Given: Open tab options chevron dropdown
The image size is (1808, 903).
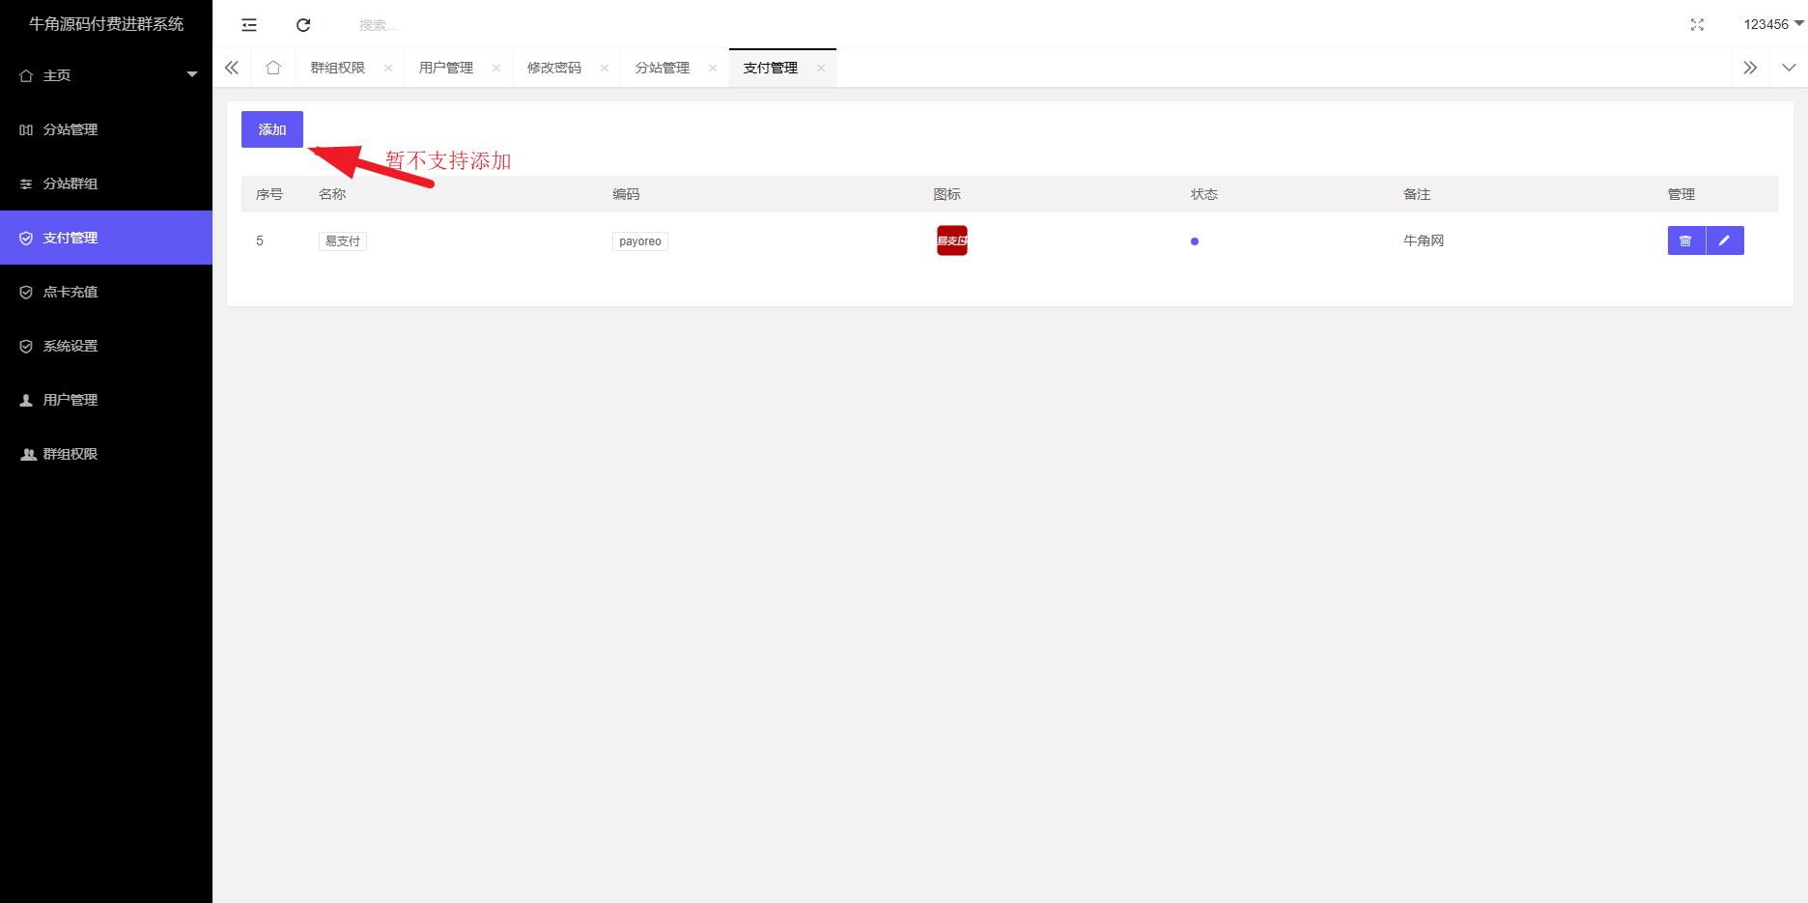Looking at the screenshot, I should [1789, 68].
